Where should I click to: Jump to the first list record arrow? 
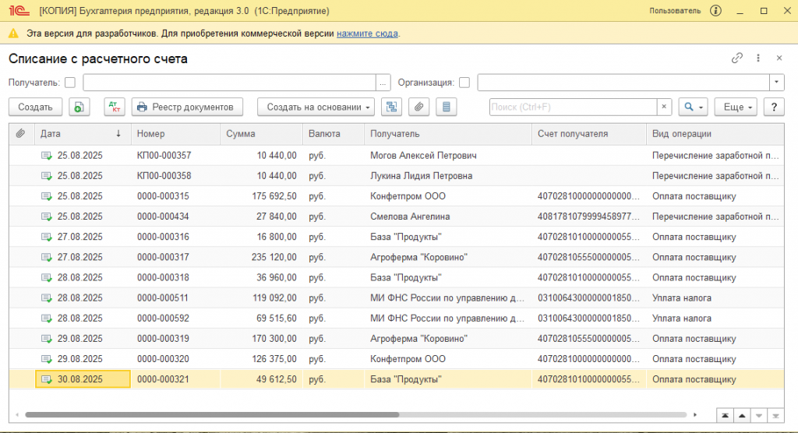point(726,414)
